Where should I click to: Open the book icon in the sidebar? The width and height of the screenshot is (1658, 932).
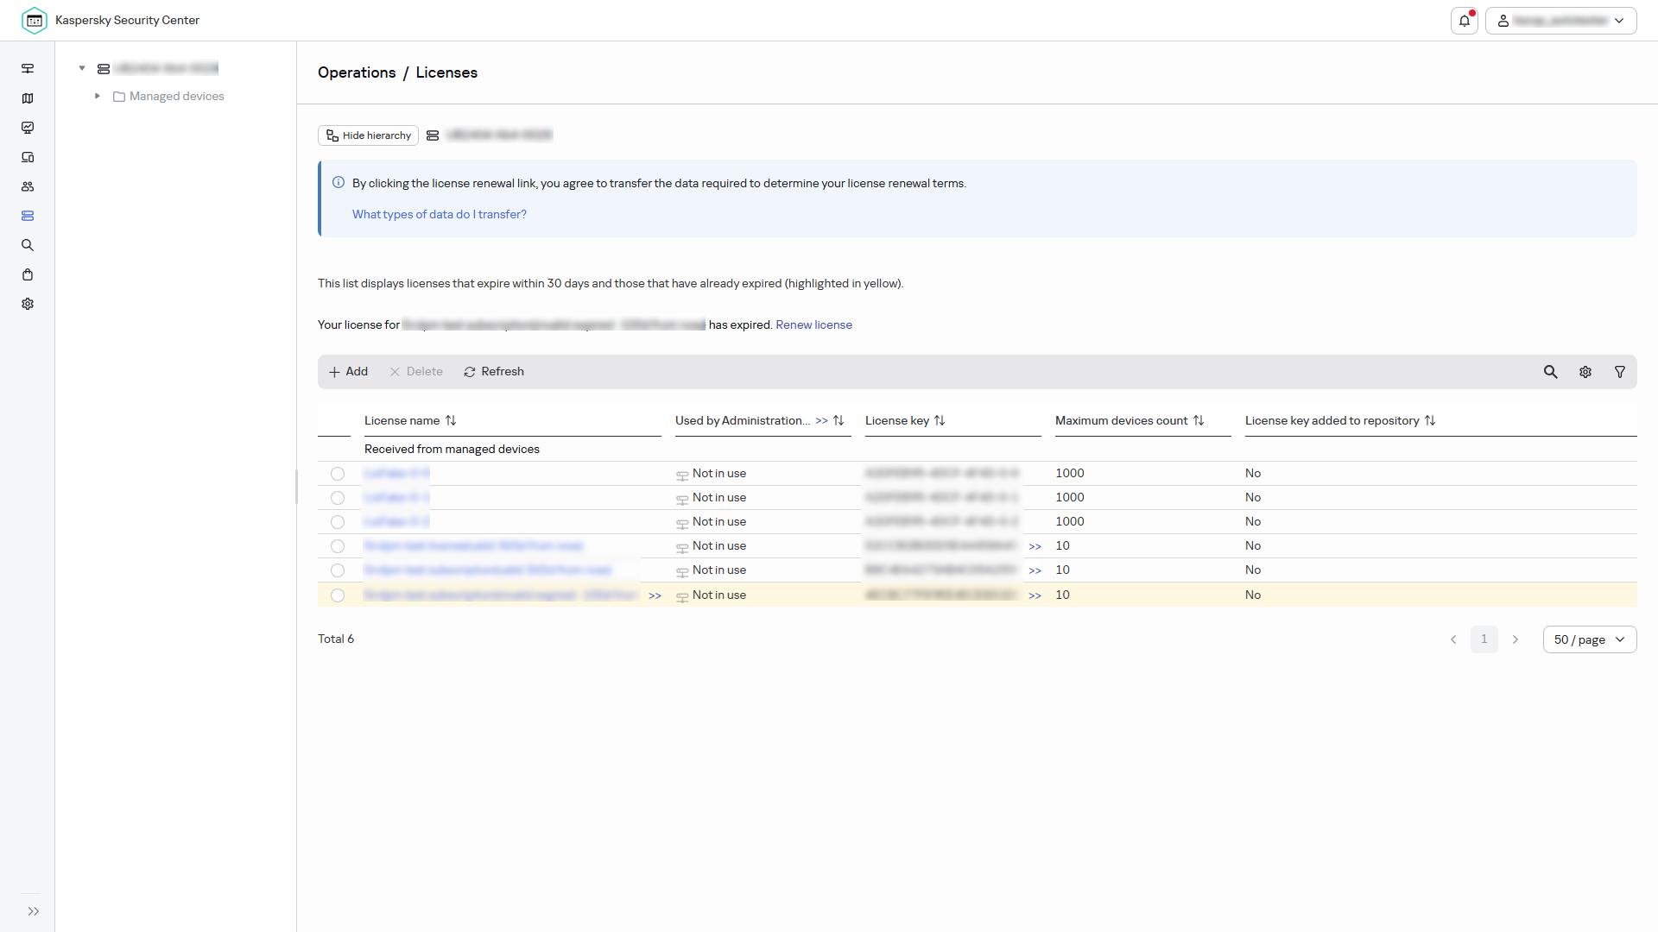point(28,98)
